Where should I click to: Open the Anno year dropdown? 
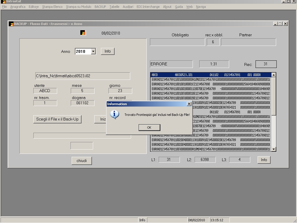pos(93,51)
